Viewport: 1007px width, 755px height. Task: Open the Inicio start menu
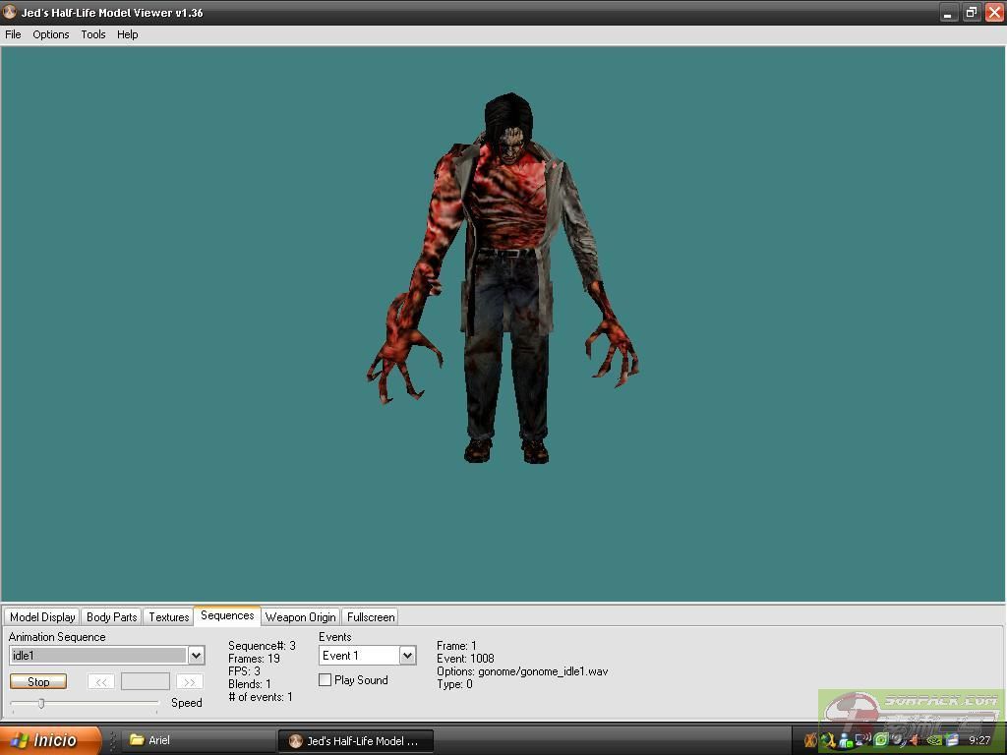point(50,740)
